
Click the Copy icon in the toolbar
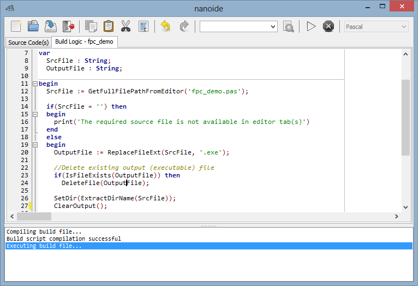coord(91,26)
